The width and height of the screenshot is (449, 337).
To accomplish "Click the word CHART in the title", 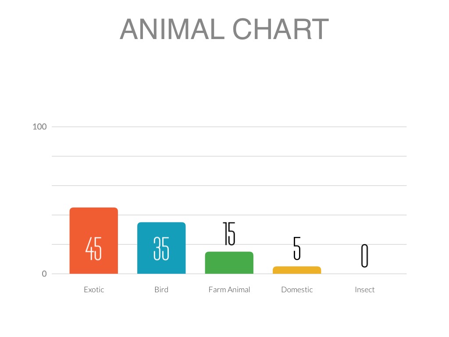I will pyautogui.click(x=281, y=29).
